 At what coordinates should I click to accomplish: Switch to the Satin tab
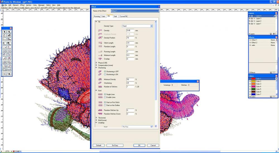(103, 16)
